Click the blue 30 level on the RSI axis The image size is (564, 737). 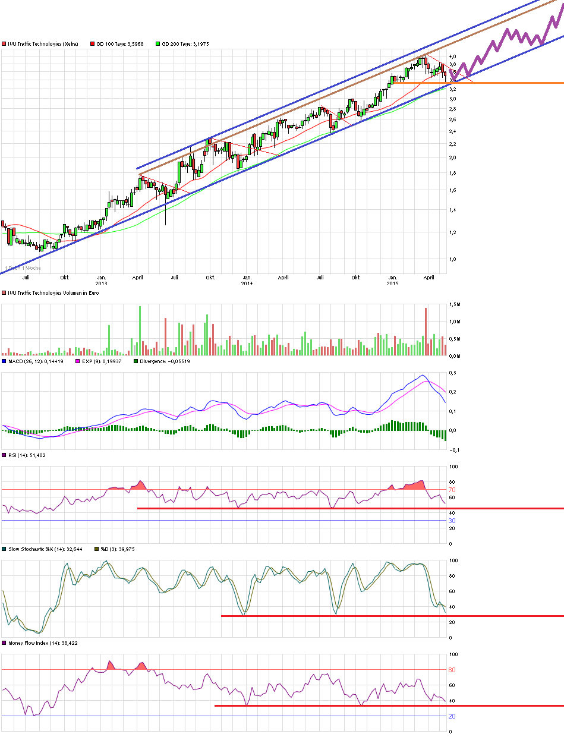point(452,521)
